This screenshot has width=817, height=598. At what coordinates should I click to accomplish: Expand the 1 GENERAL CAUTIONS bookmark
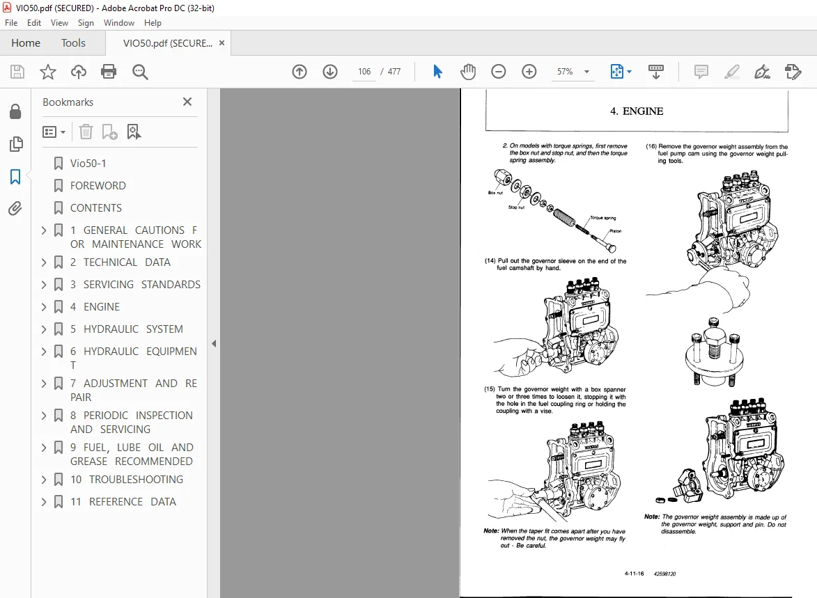click(x=44, y=230)
